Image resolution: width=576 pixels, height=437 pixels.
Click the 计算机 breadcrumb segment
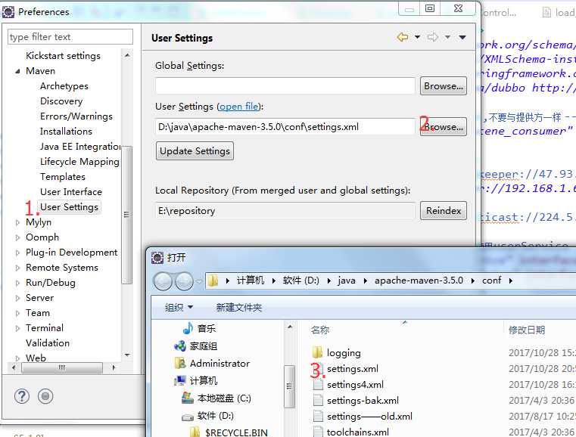pyautogui.click(x=251, y=280)
